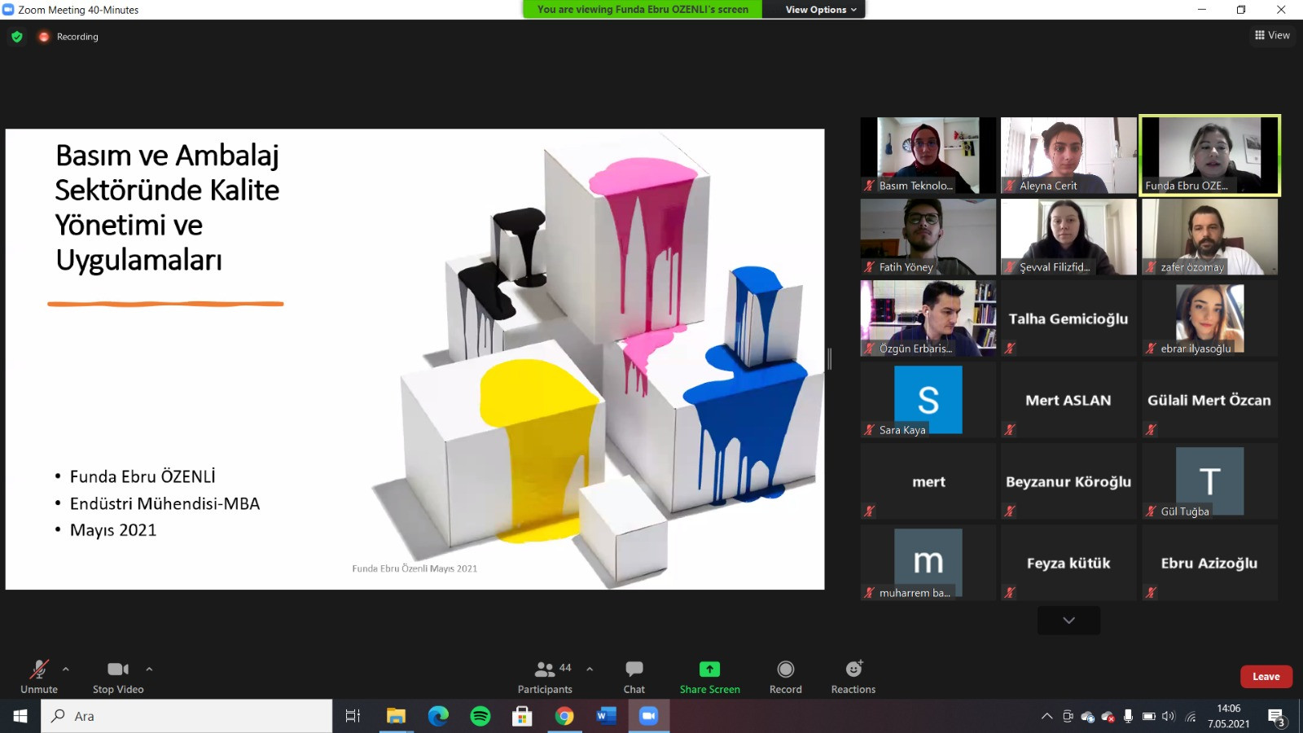Click Meet Now camera tray icon
The width and height of the screenshot is (1303, 733).
[1068, 717]
